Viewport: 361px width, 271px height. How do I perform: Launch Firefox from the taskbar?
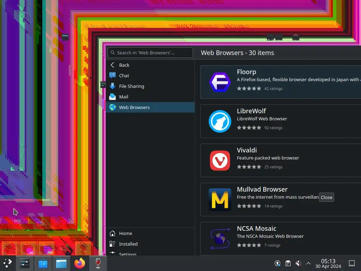coord(80,263)
